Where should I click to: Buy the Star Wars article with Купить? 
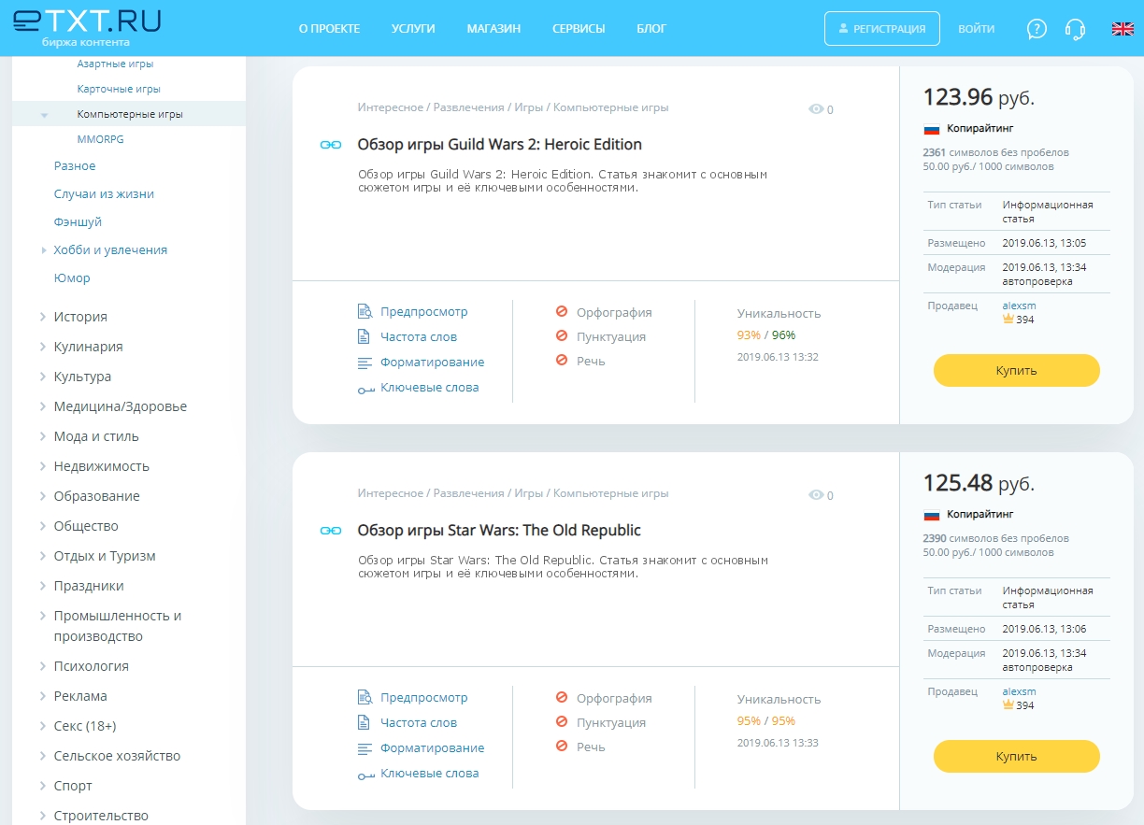pos(1017,757)
